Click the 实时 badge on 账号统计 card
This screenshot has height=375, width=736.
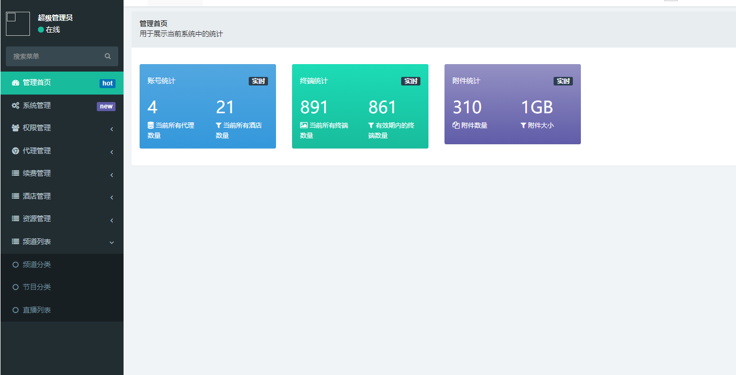click(x=258, y=81)
